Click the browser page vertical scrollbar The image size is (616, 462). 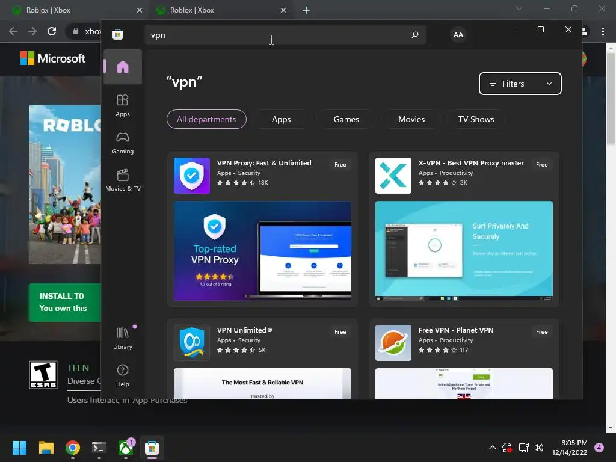611,98
